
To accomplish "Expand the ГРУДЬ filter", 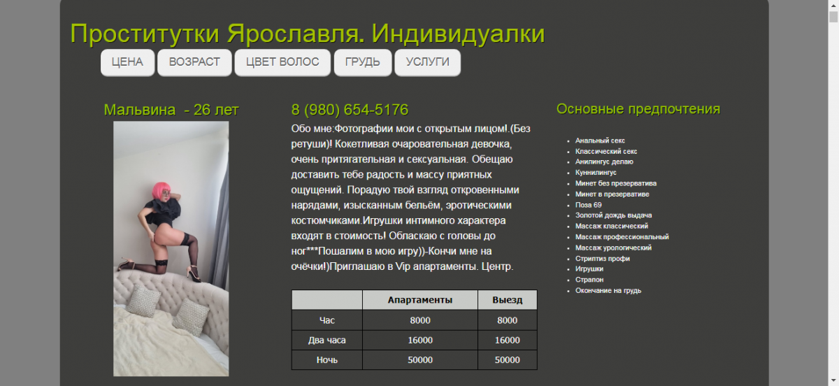I will (x=362, y=62).
